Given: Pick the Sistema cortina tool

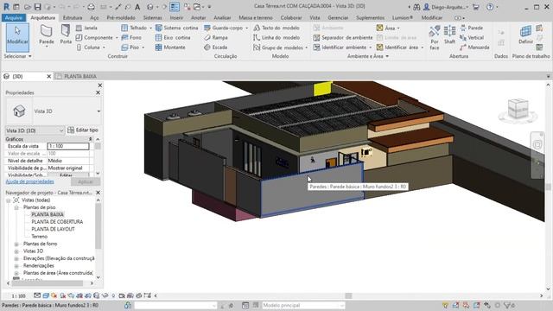Looking at the screenshot, I should pyautogui.click(x=176, y=28).
